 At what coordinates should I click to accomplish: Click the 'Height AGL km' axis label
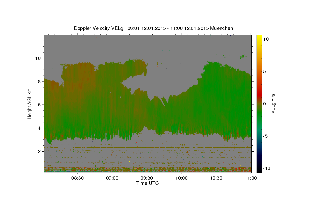pos(30,104)
